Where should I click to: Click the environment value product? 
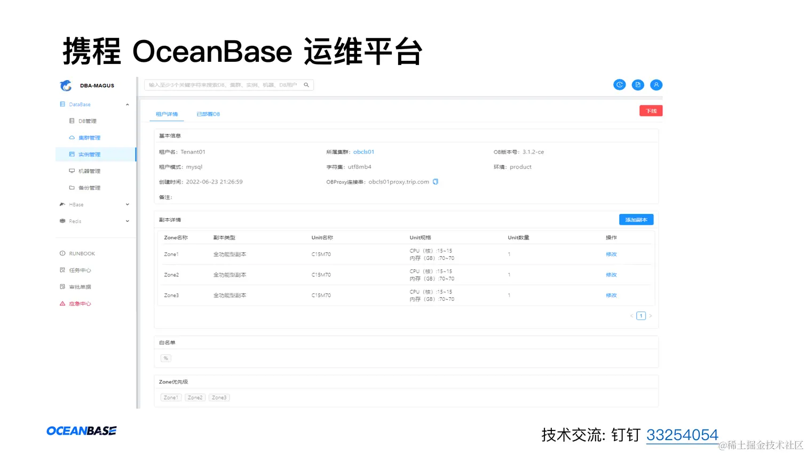pyautogui.click(x=520, y=167)
